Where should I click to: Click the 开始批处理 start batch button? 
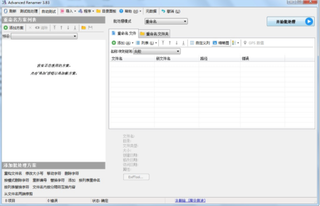click(x=291, y=21)
